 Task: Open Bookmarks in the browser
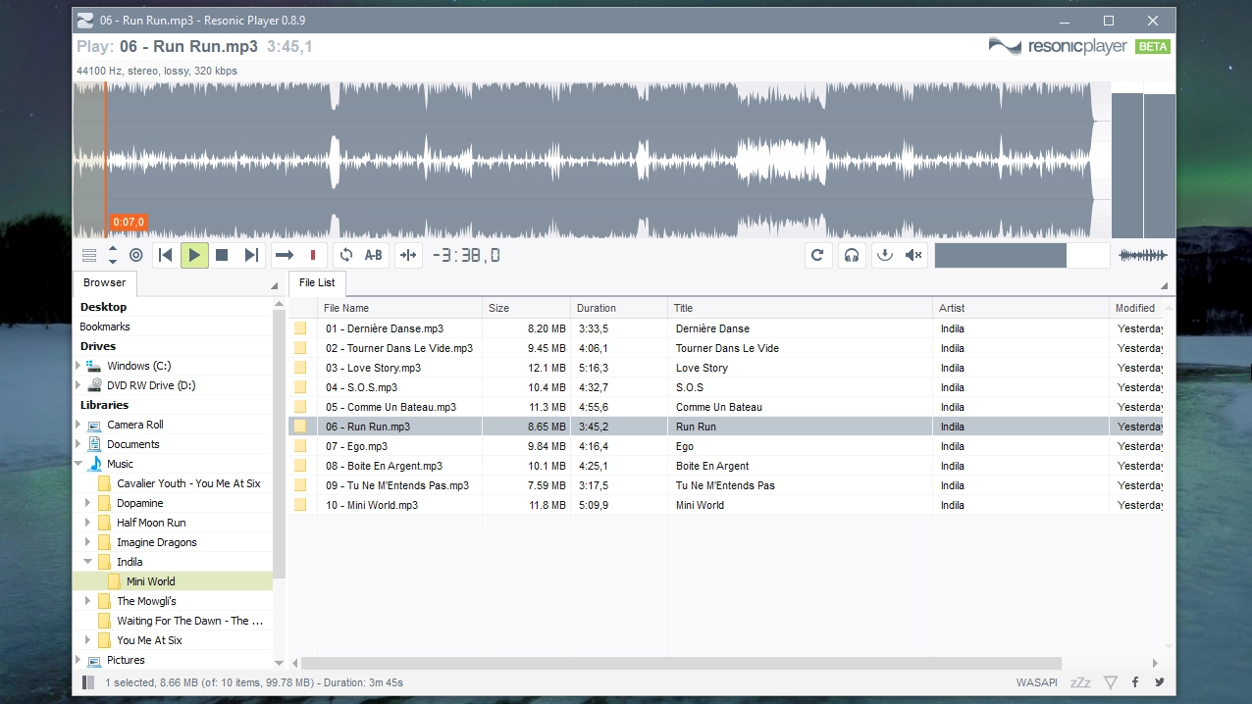(x=105, y=327)
